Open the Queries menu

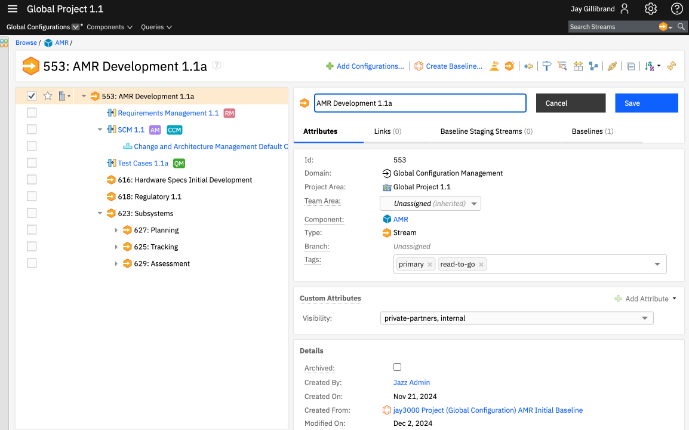tap(156, 27)
